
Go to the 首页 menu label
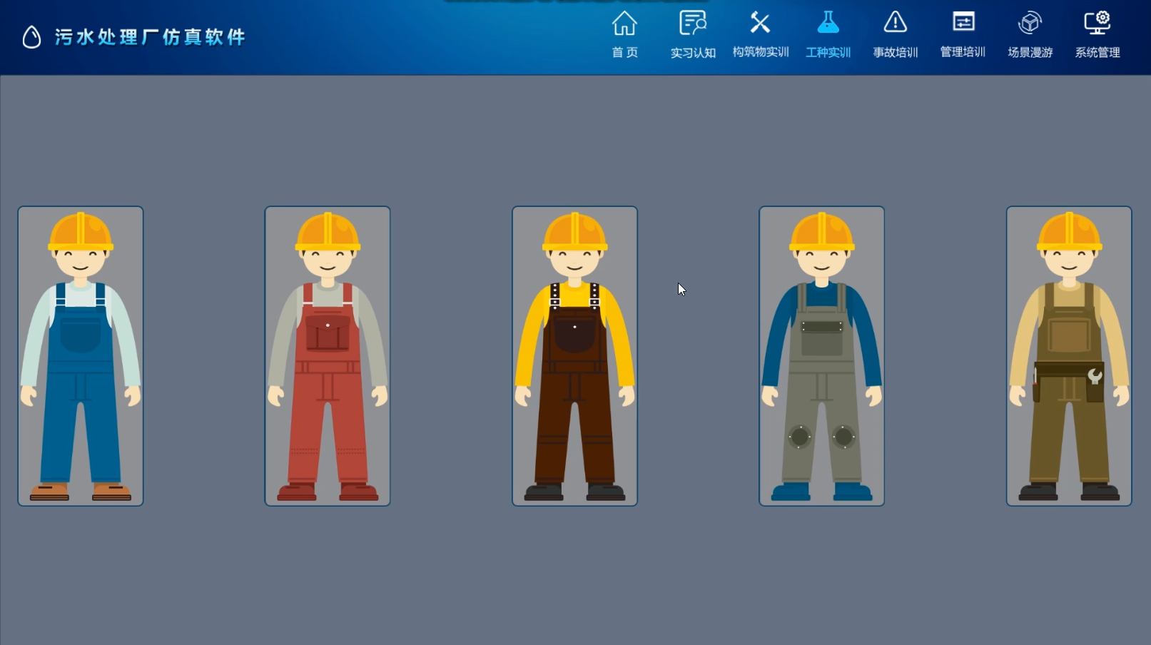(x=624, y=53)
